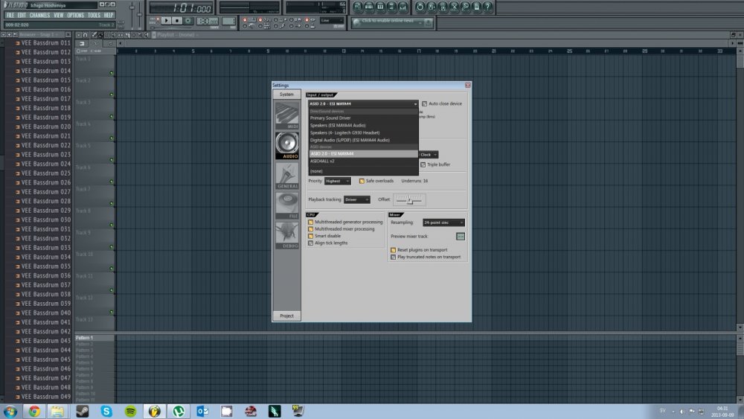Toggle Multithreaded generator processing
This screenshot has width=744, height=419.
pos(311,222)
